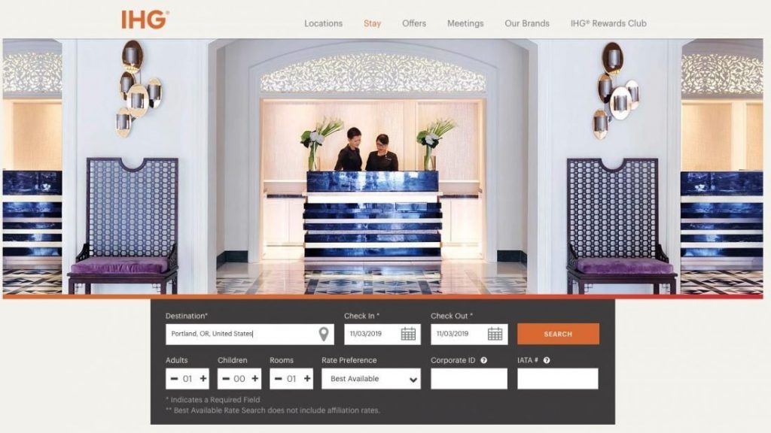
Task: Open the IHG Rewards Club page
Action: [608, 23]
